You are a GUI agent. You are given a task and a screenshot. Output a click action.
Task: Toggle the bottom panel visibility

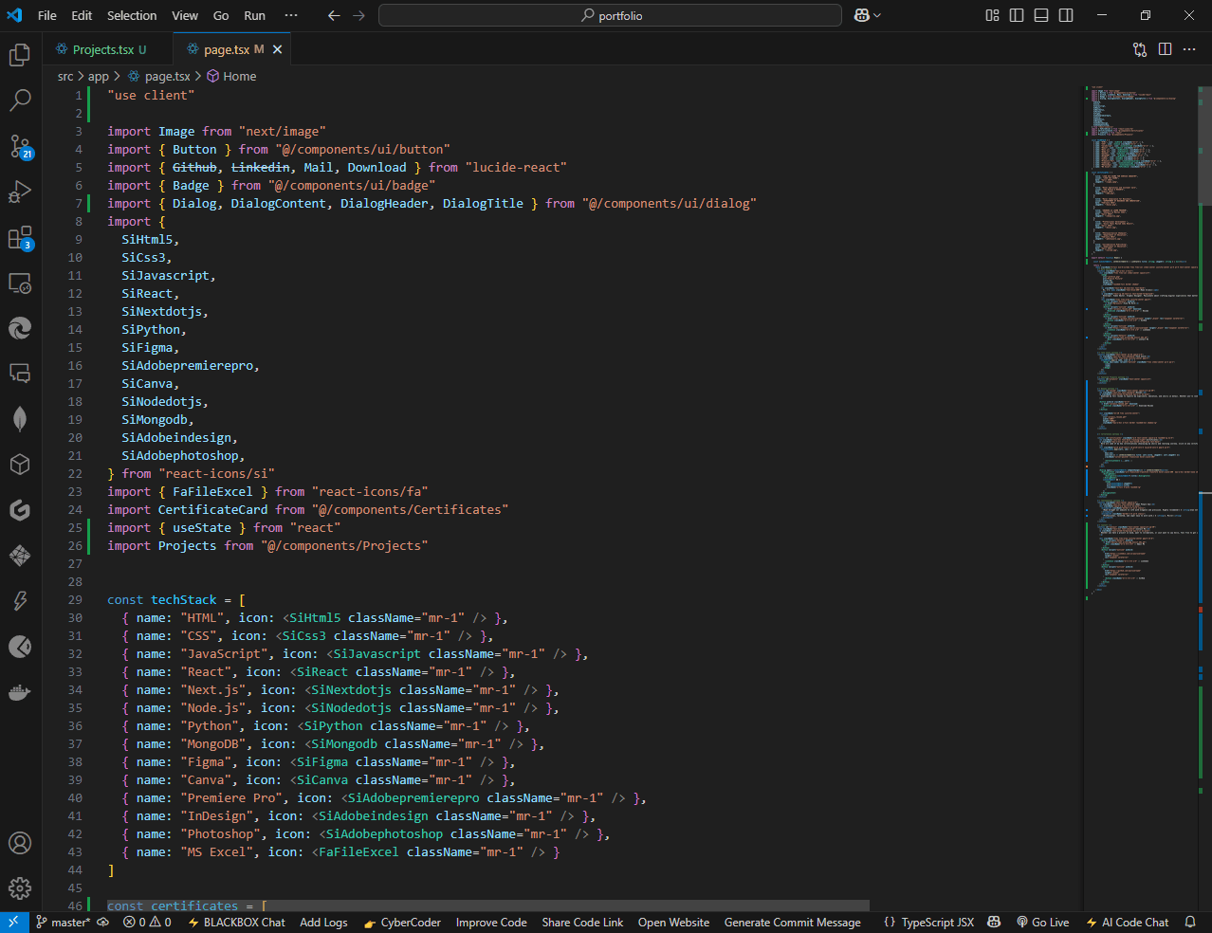[1041, 15]
